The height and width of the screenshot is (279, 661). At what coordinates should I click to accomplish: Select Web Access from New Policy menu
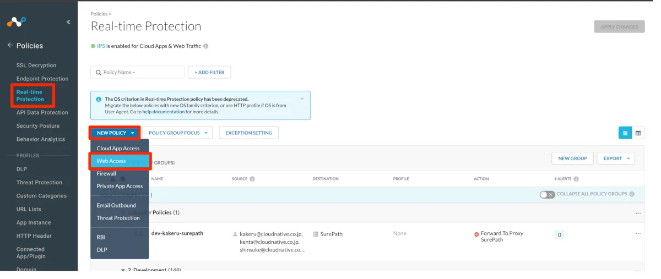pyautogui.click(x=111, y=161)
